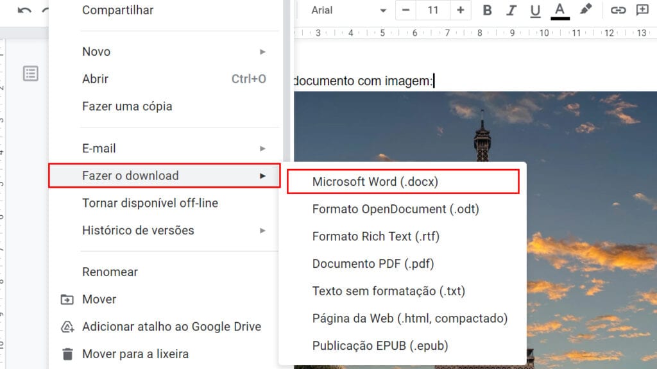
Task: Toggle bold formatting
Action: point(487,10)
